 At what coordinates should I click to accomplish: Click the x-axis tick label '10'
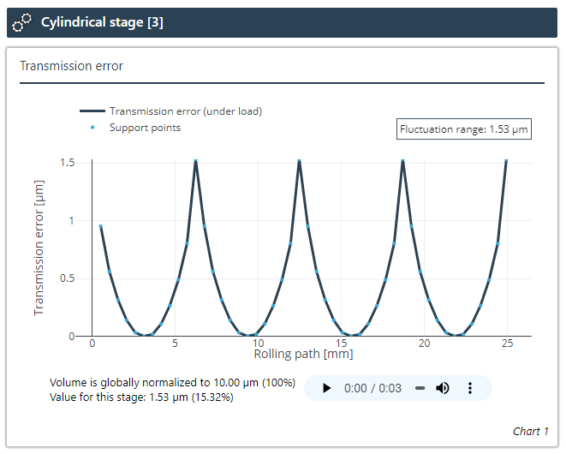(x=258, y=343)
